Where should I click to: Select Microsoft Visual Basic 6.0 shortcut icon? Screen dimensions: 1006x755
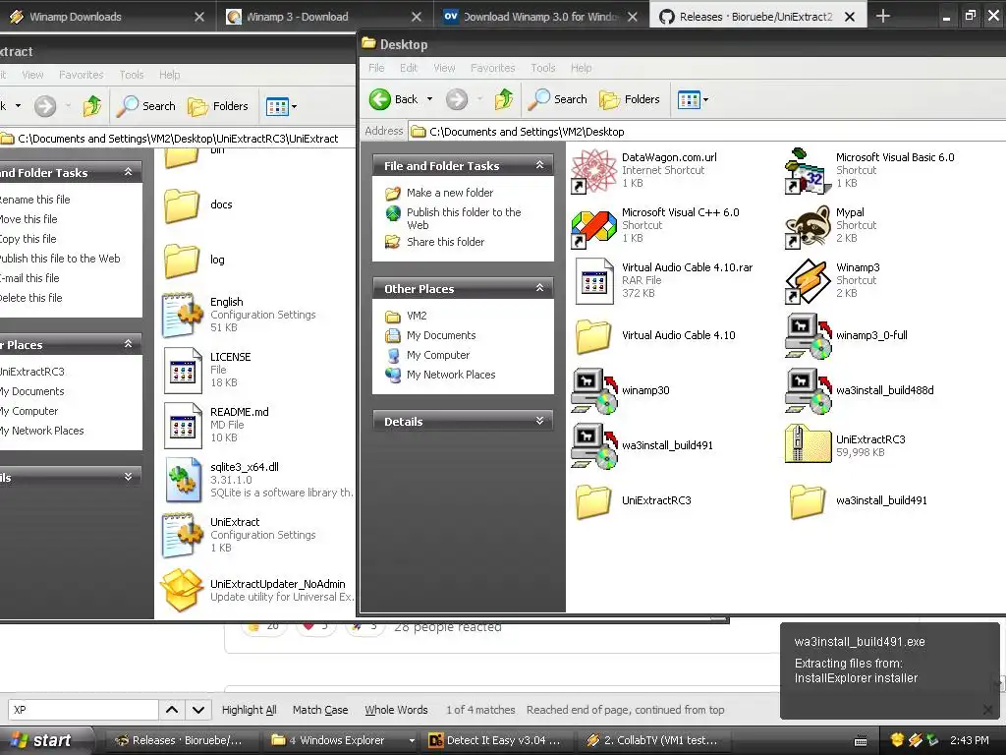pos(808,170)
